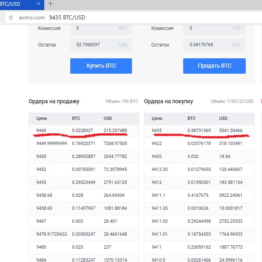Select sell order priced 9484
The width and height of the screenshot is (262, 262).
pos(84,258)
